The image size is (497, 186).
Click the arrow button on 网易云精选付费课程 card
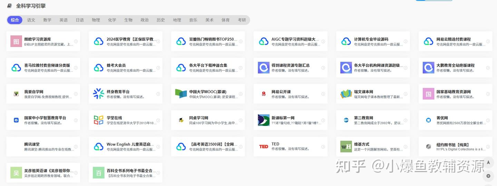point(488,41)
